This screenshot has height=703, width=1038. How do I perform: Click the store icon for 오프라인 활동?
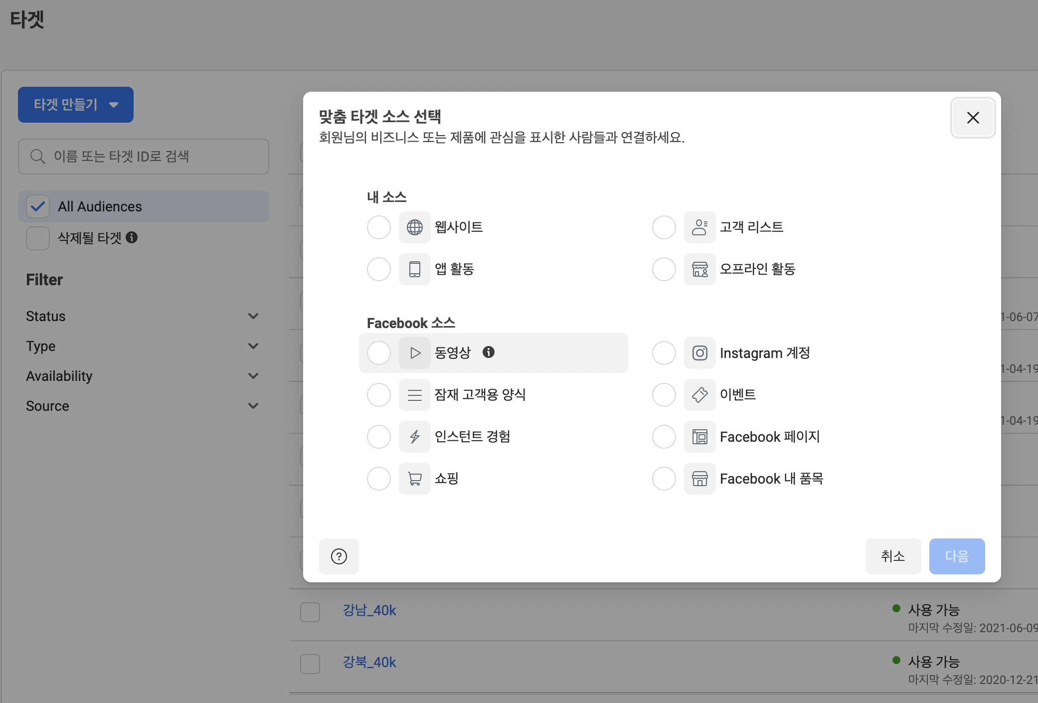699,269
